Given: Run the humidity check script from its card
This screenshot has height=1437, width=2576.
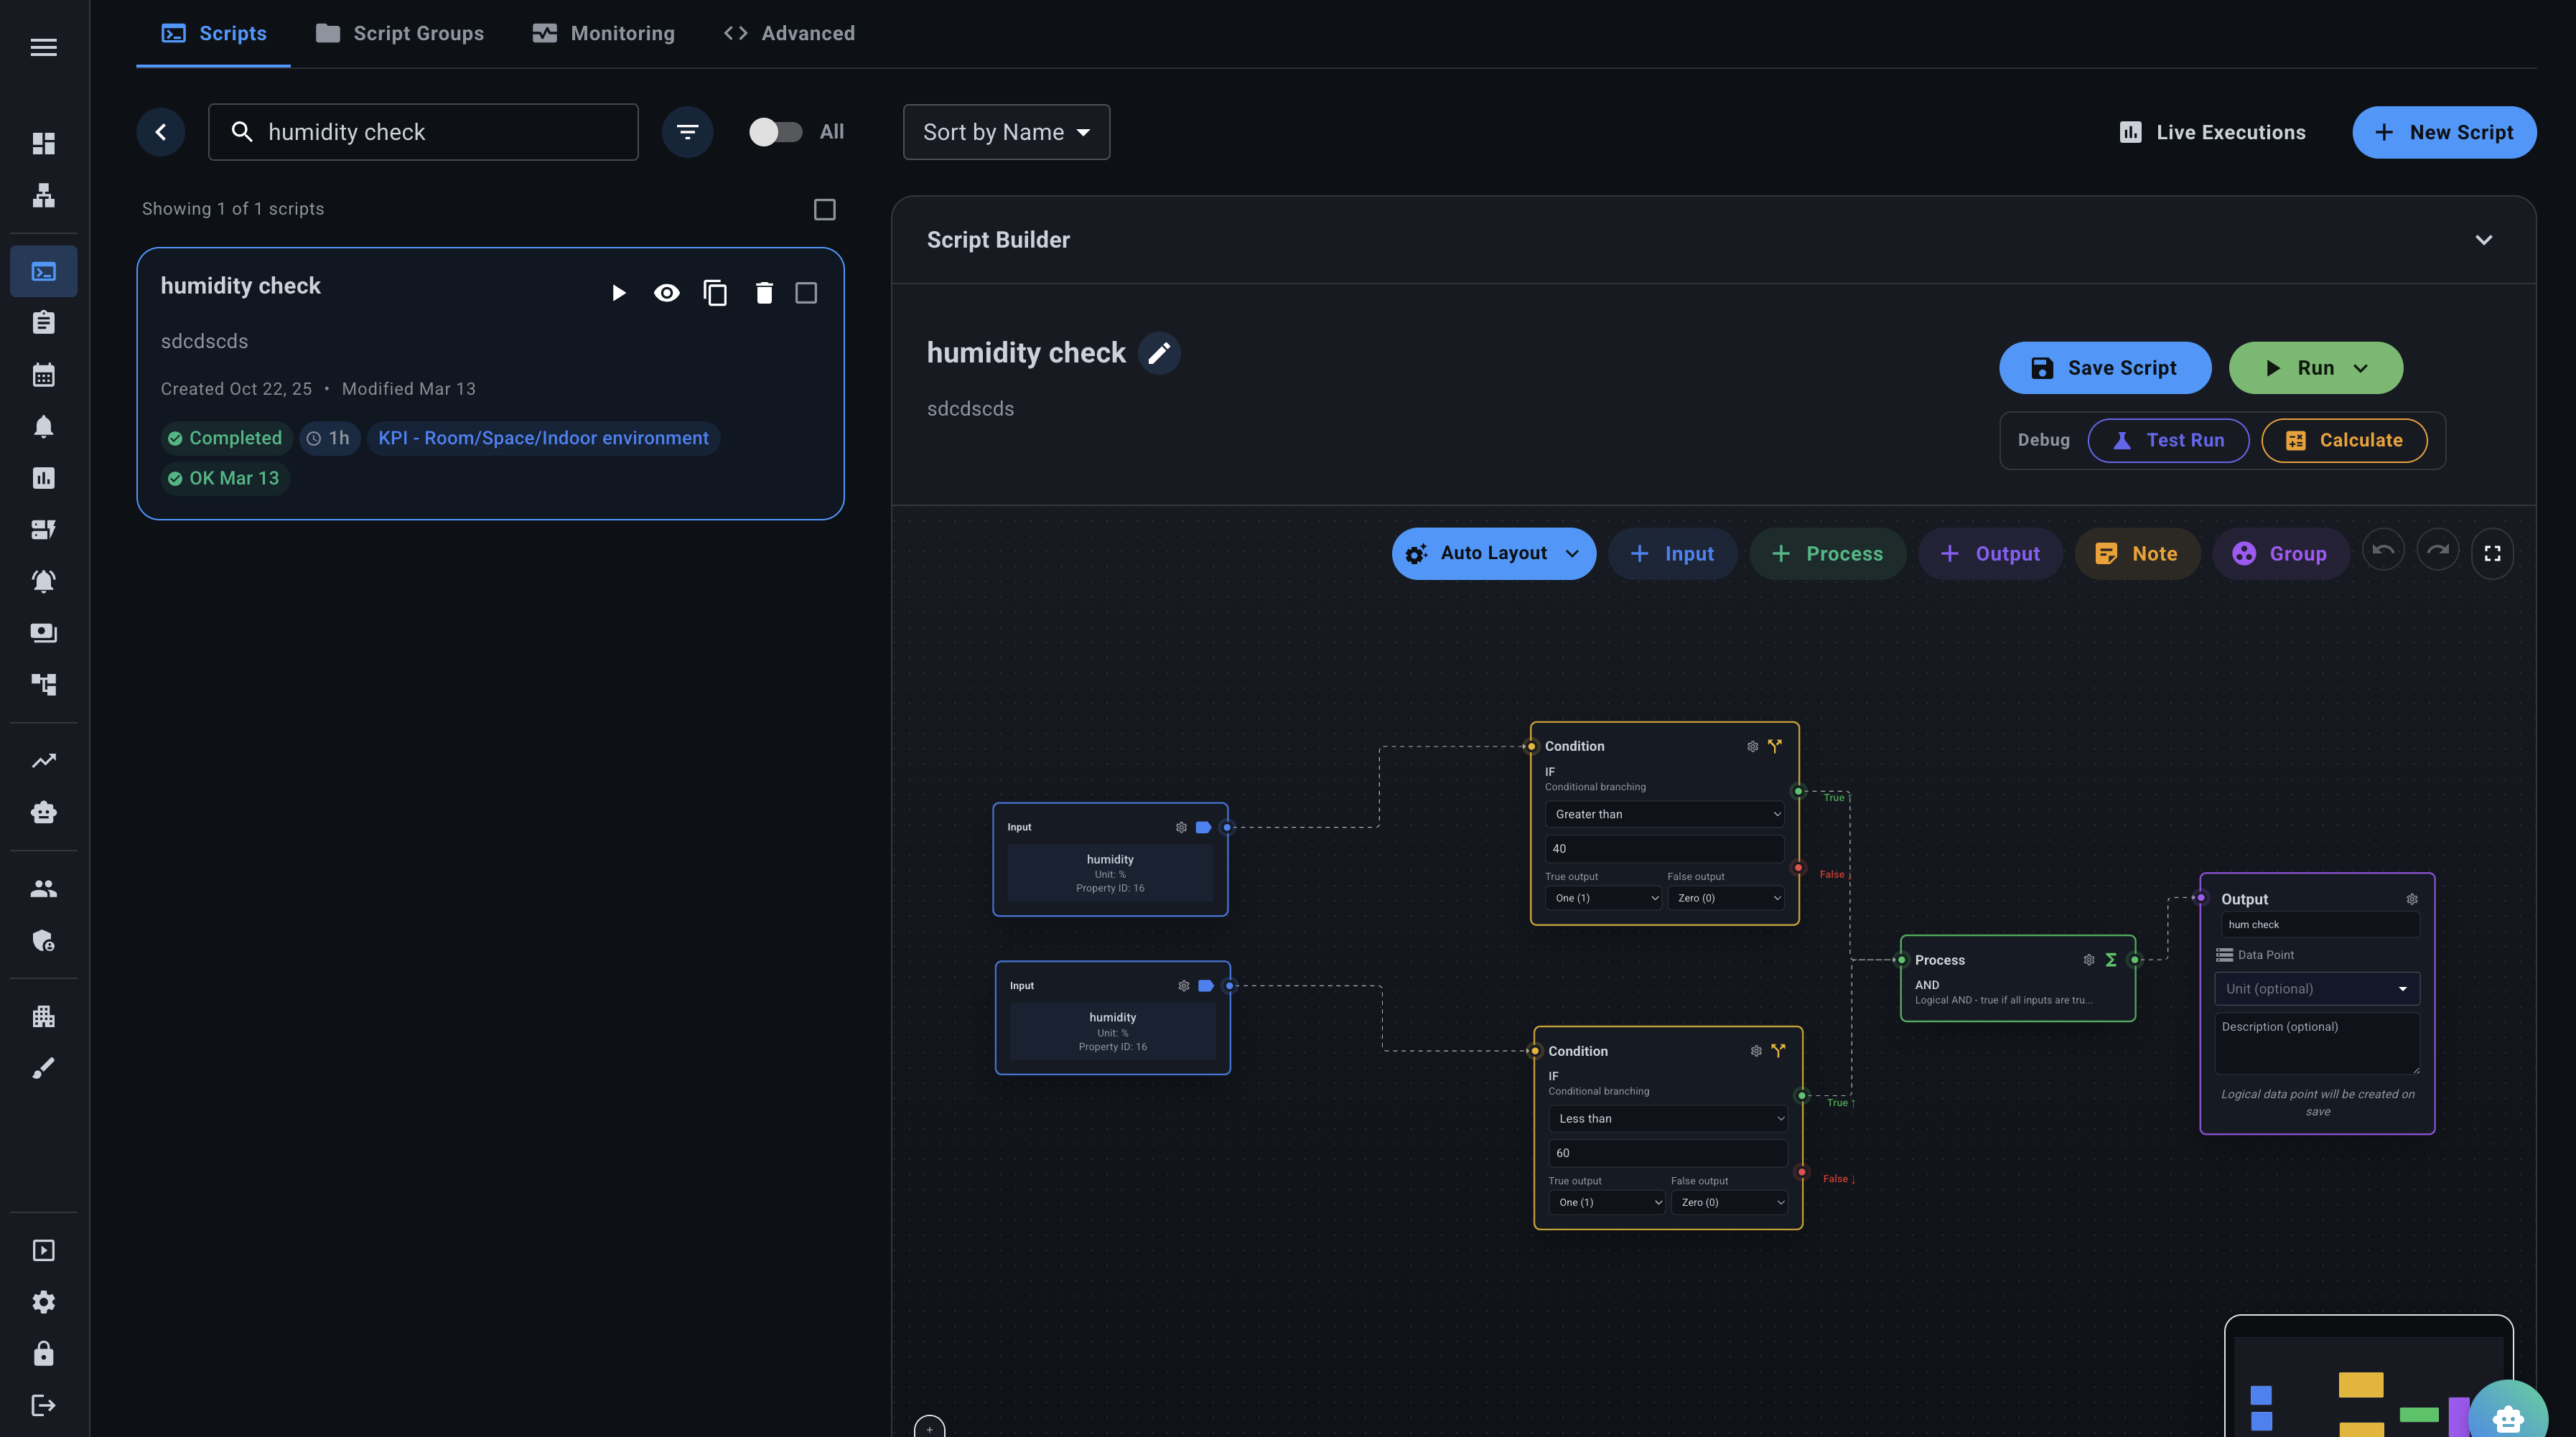Looking at the screenshot, I should pyautogui.click(x=618, y=292).
